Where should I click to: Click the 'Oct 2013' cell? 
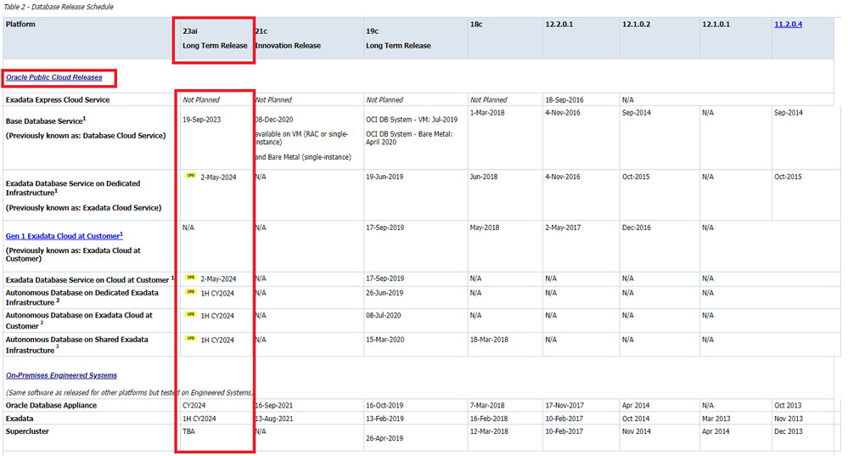[788, 405]
